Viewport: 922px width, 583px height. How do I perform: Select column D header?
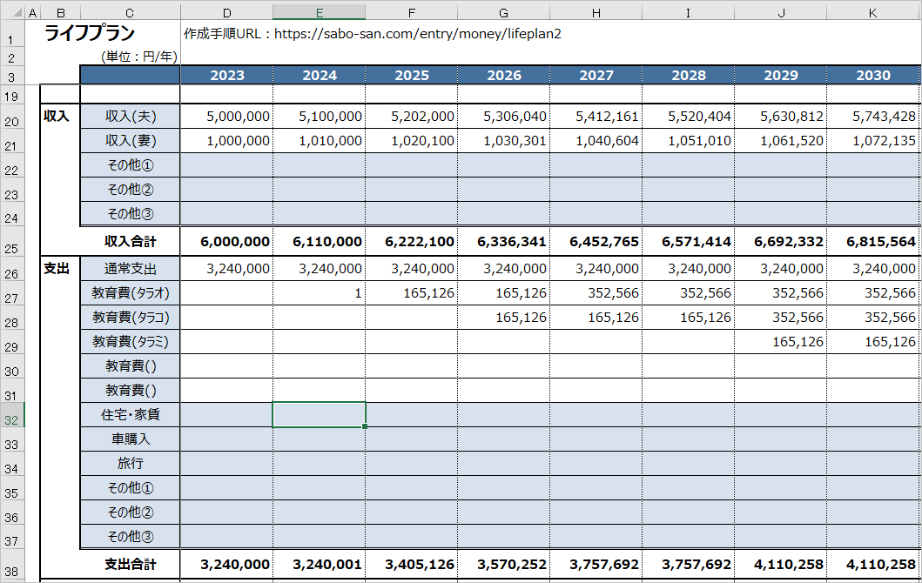click(x=227, y=12)
